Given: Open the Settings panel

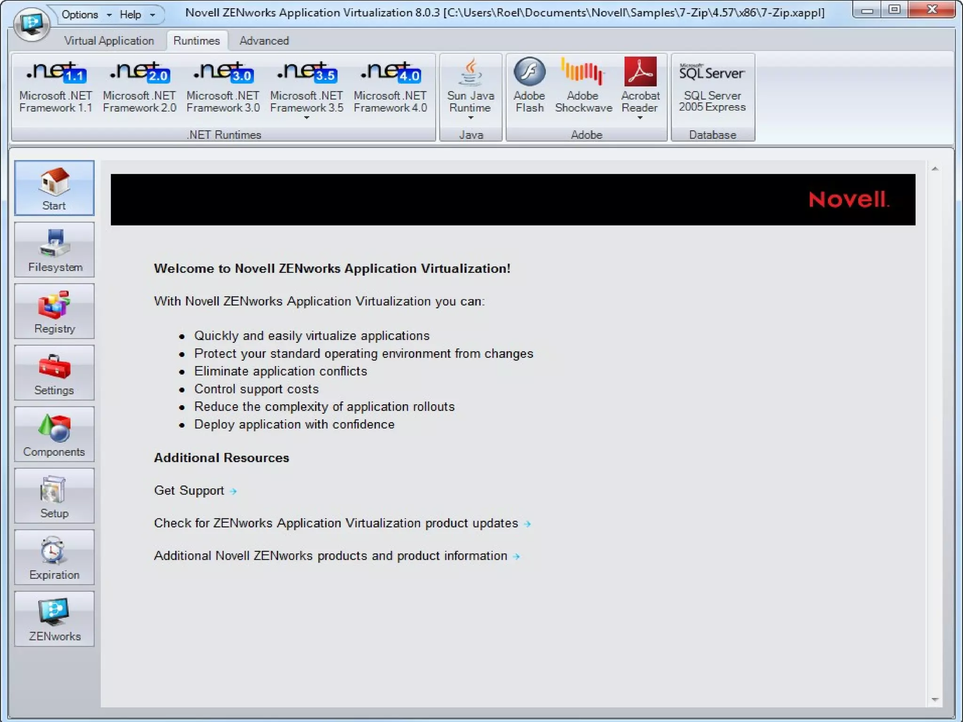Looking at the screenshot, I should tap(54, 373).
